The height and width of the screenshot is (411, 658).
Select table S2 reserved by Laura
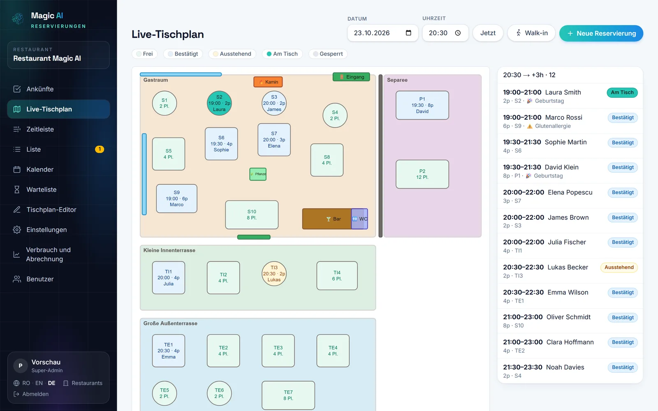(219, 103)
